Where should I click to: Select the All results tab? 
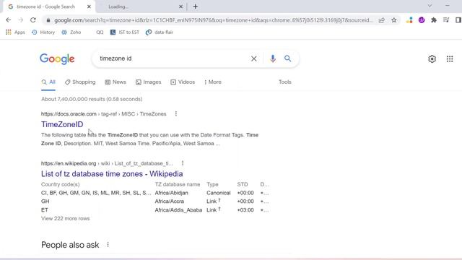[48, 82]
